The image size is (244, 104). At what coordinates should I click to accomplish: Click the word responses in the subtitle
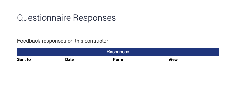54,41
